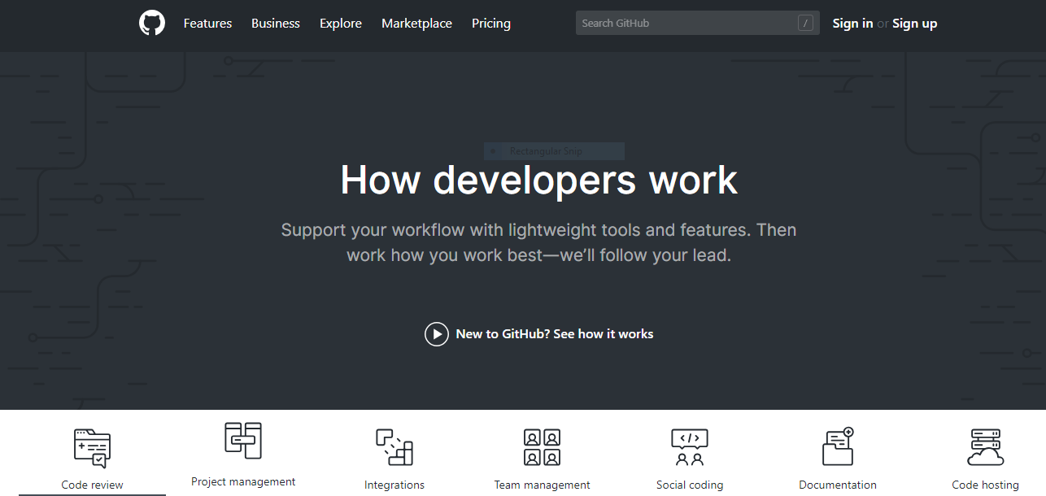Go to the Business page
The height and width of the screenshot is (496, 1046).
click(x=276, y=24)
